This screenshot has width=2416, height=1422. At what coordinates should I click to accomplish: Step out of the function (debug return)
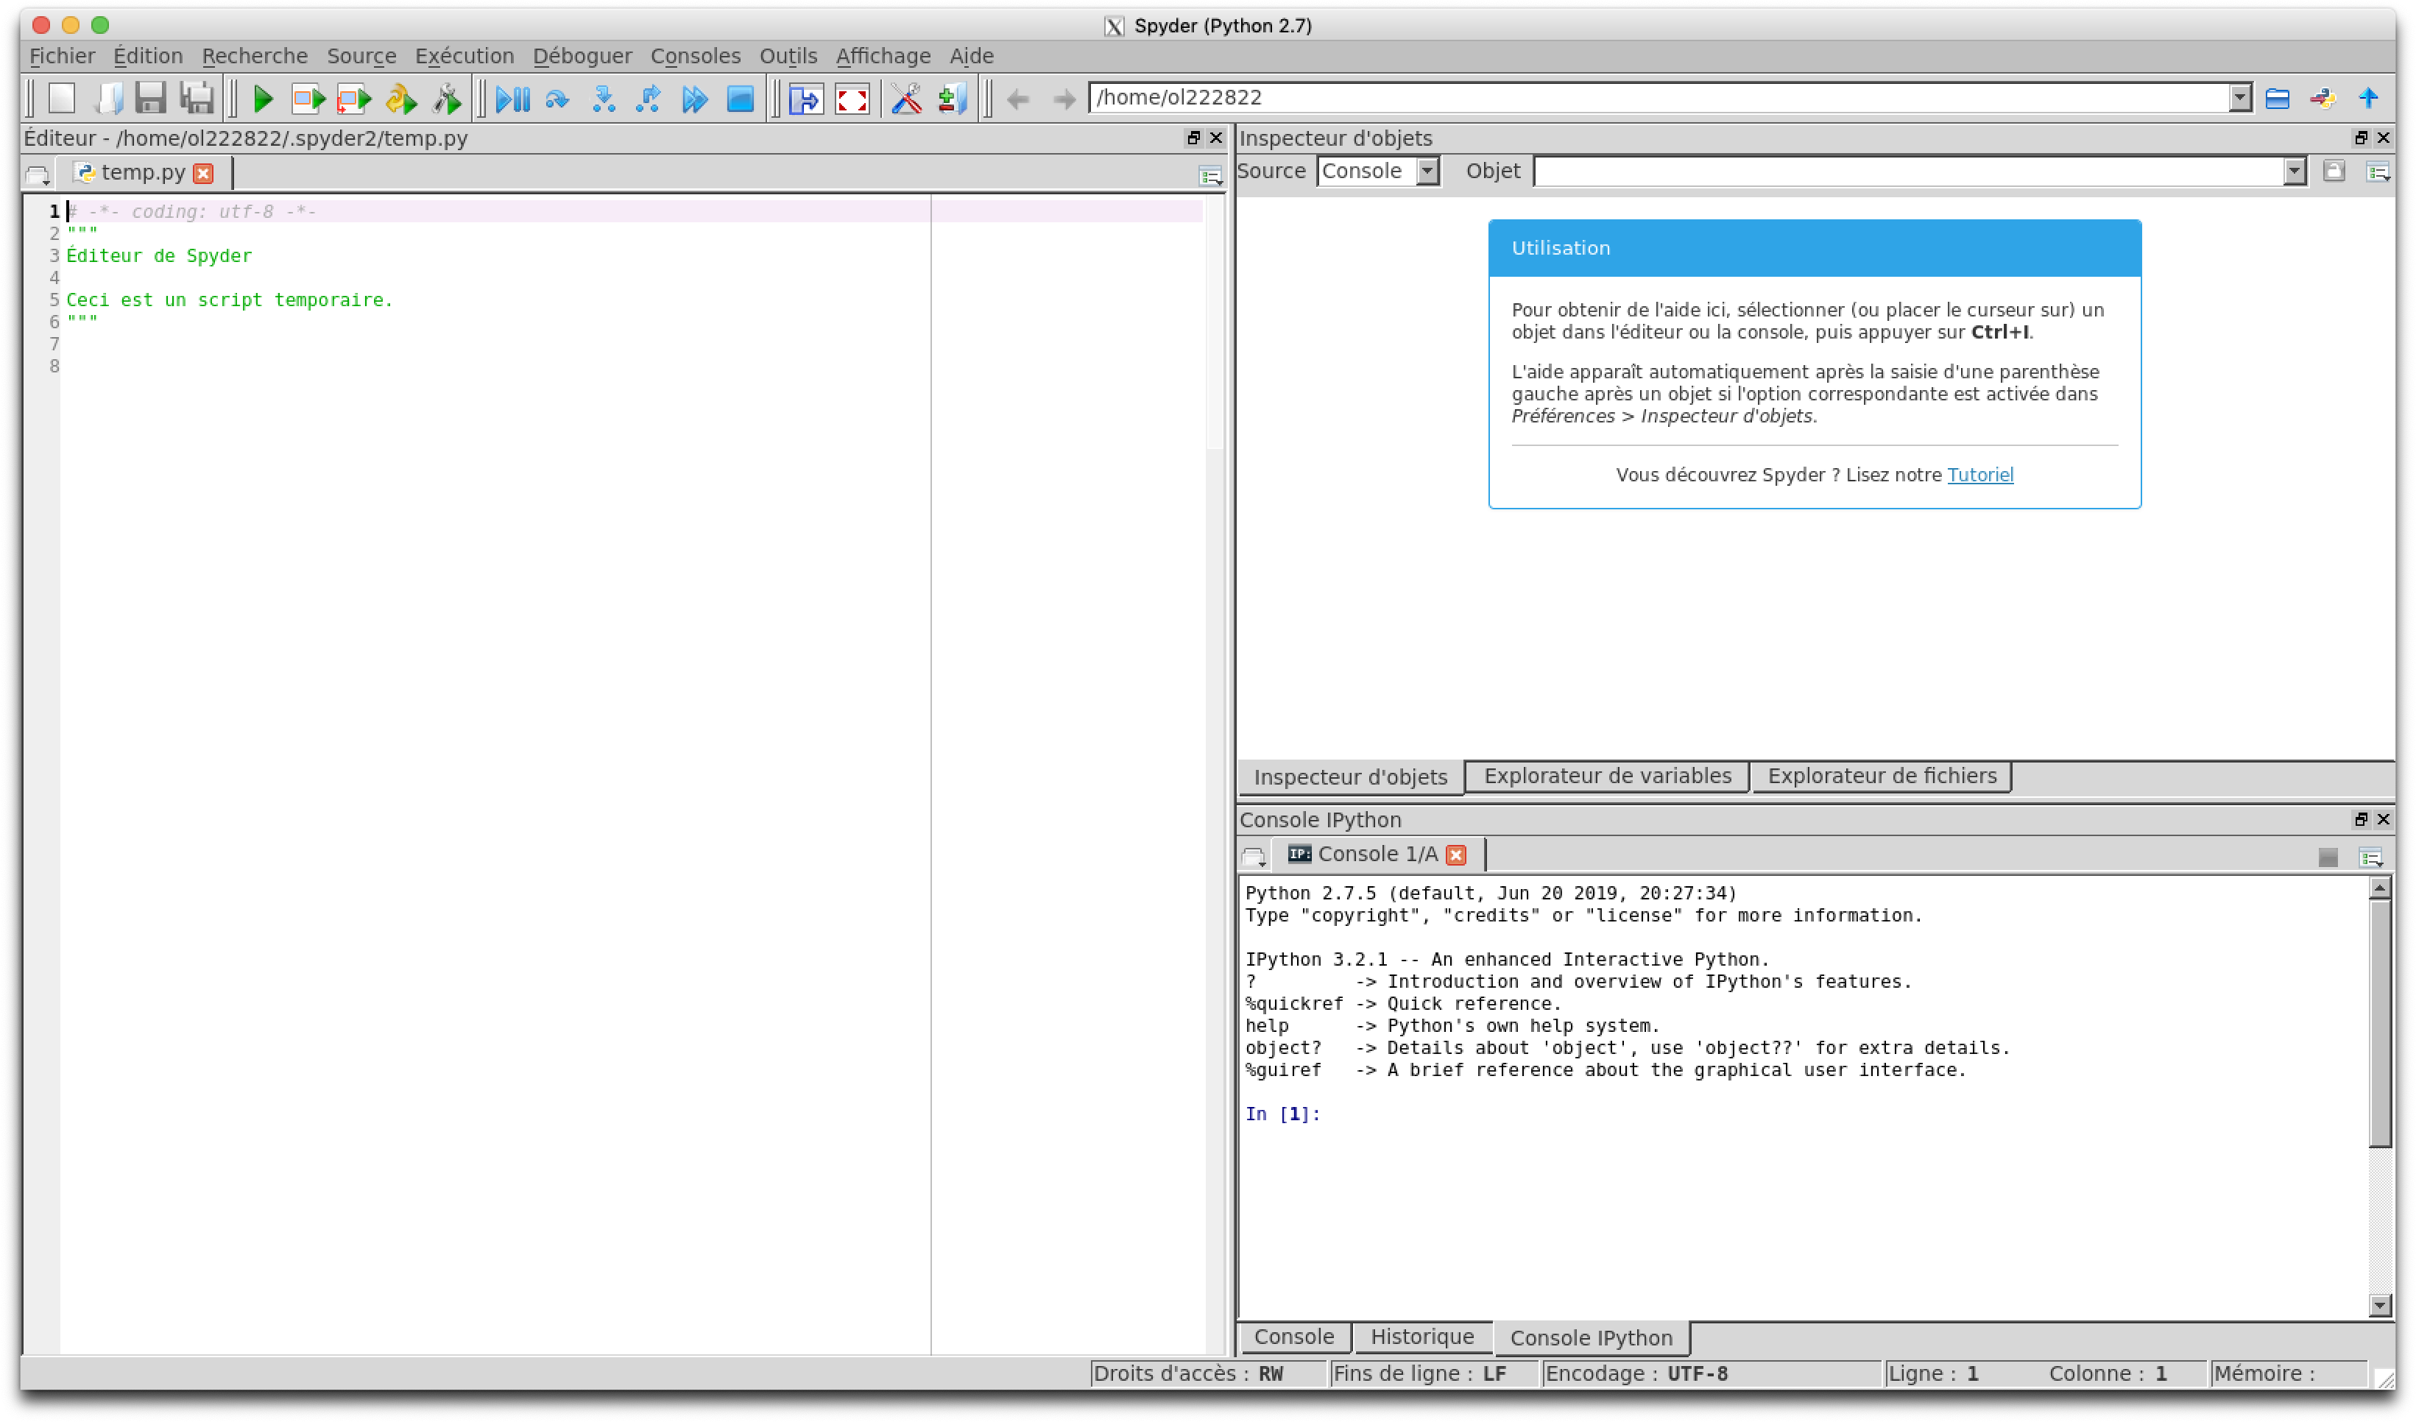pos(649,99)
